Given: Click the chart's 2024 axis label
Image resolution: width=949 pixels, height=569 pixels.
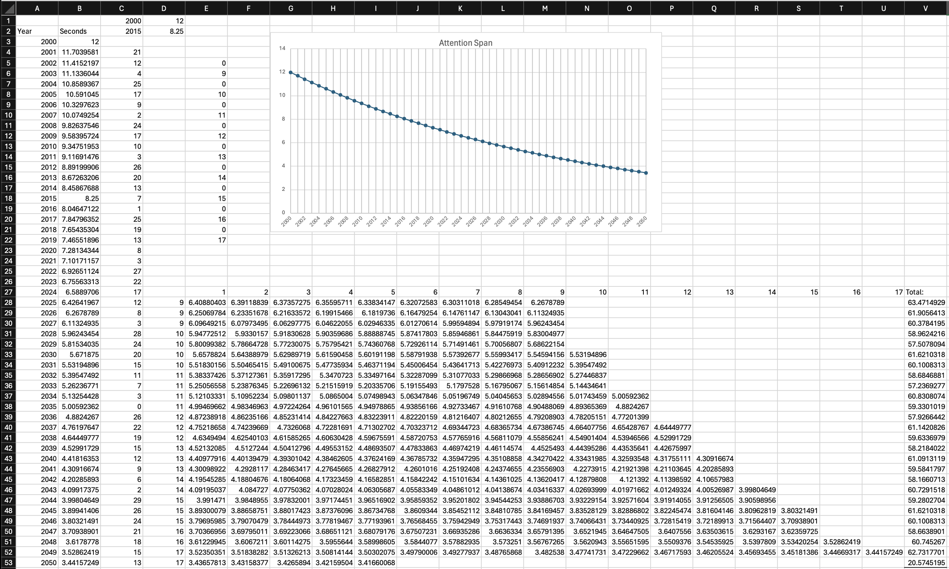Looking at the screenshot, I should (x=457, y=221).
